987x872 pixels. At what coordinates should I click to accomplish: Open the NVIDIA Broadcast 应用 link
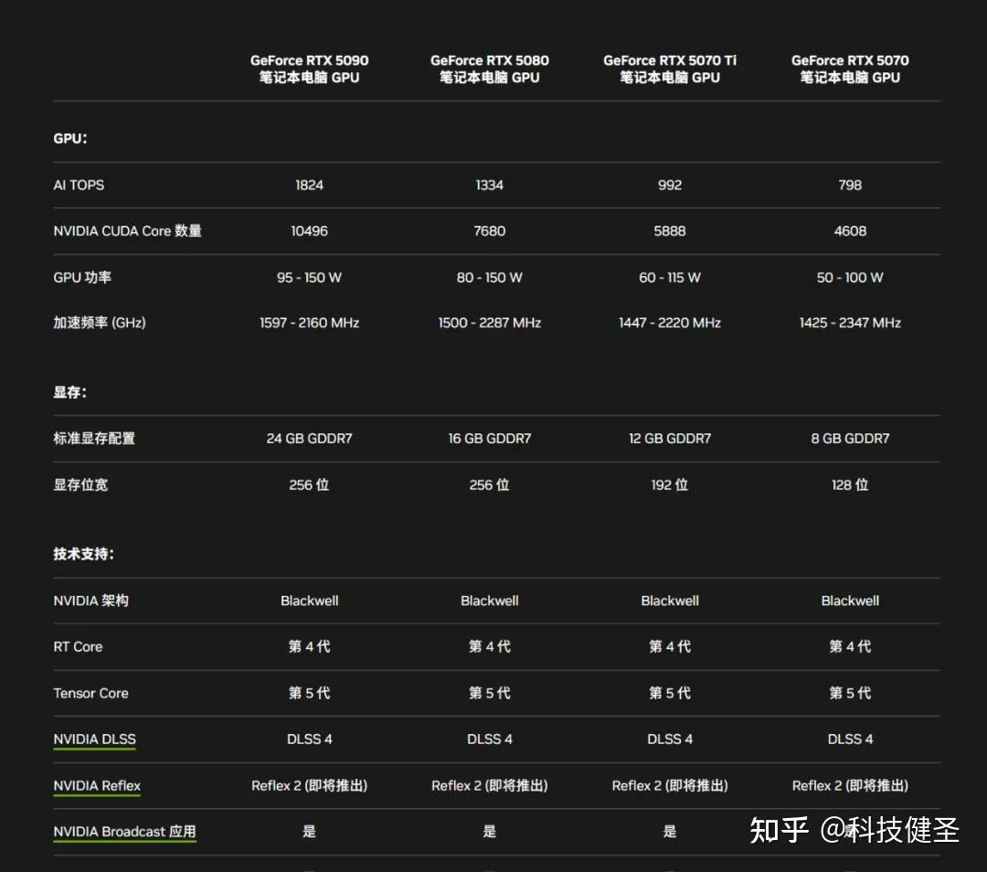124,831
